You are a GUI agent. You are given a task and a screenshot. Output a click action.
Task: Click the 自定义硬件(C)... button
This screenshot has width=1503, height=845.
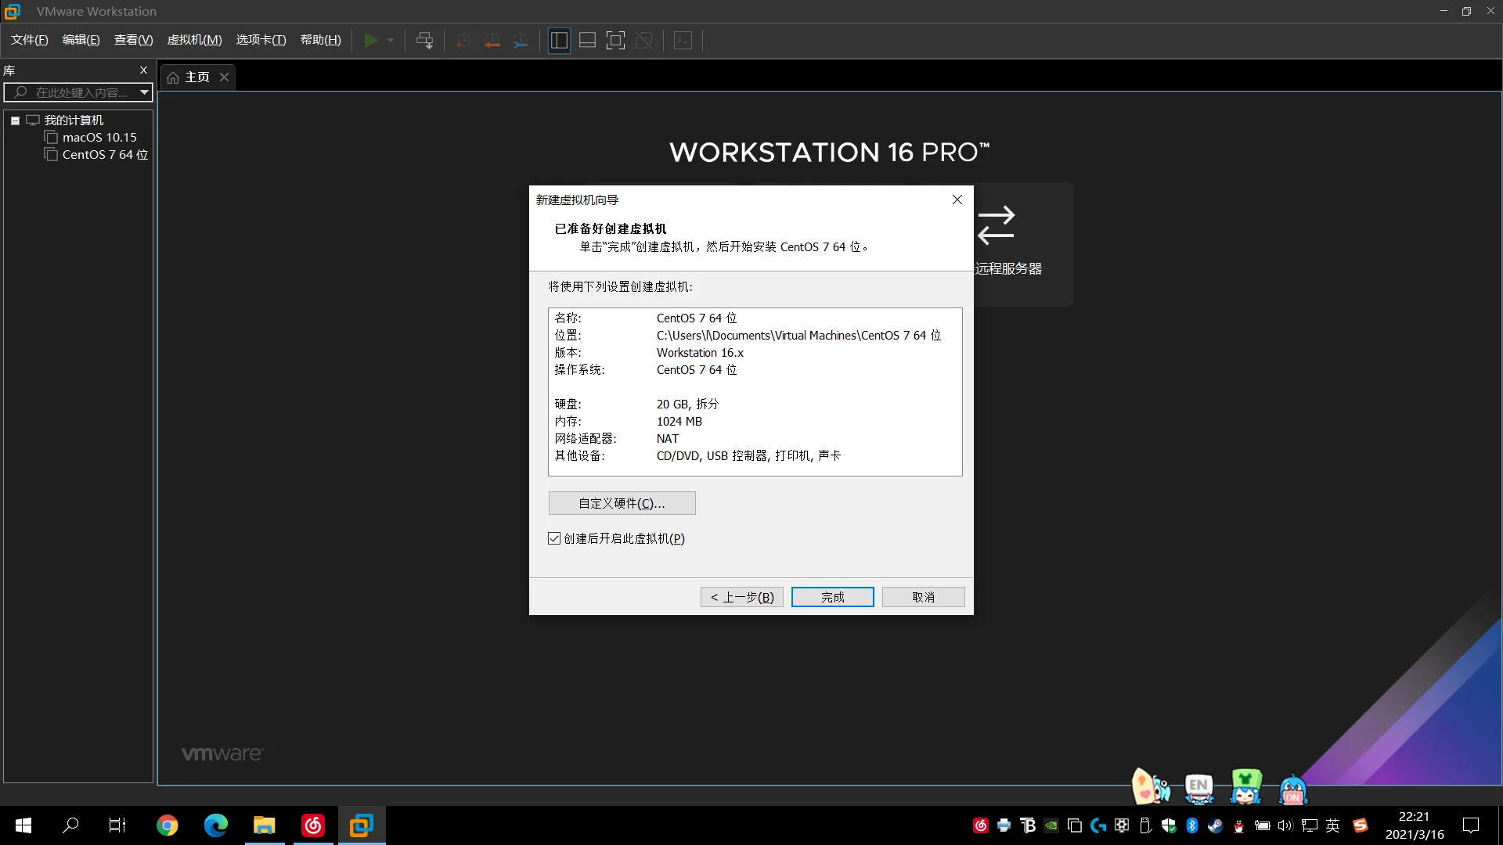pyautogui.click(x=622, y=503)
